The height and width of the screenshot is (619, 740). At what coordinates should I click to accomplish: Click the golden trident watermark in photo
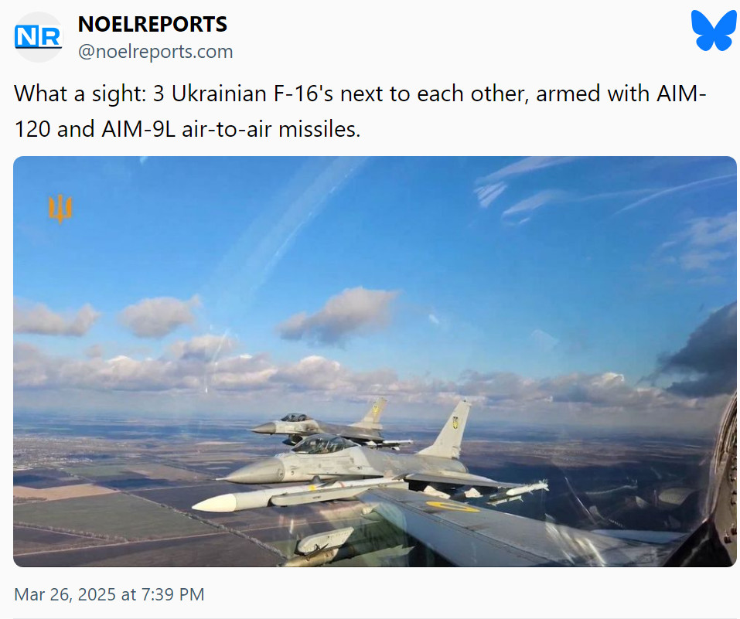tap(60, 208)
